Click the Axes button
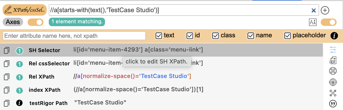 click(13, 22)
